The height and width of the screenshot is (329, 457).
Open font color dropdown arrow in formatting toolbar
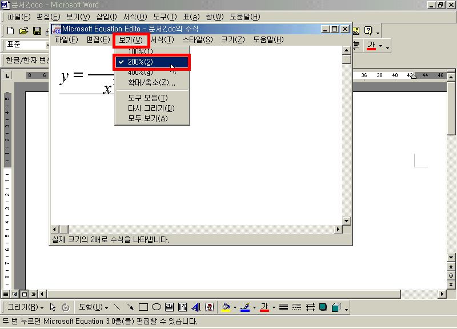pos(380,46)
